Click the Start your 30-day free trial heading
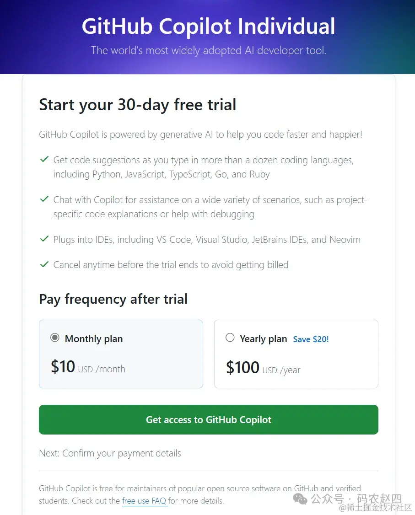The image size is (415, 515). (137, 105)
